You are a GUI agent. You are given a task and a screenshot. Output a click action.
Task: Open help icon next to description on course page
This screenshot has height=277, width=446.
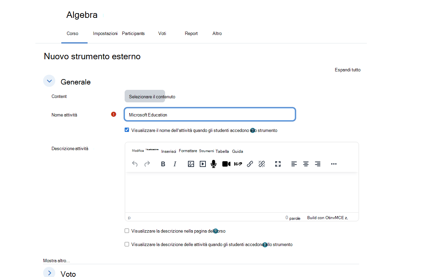click(216, 231)
